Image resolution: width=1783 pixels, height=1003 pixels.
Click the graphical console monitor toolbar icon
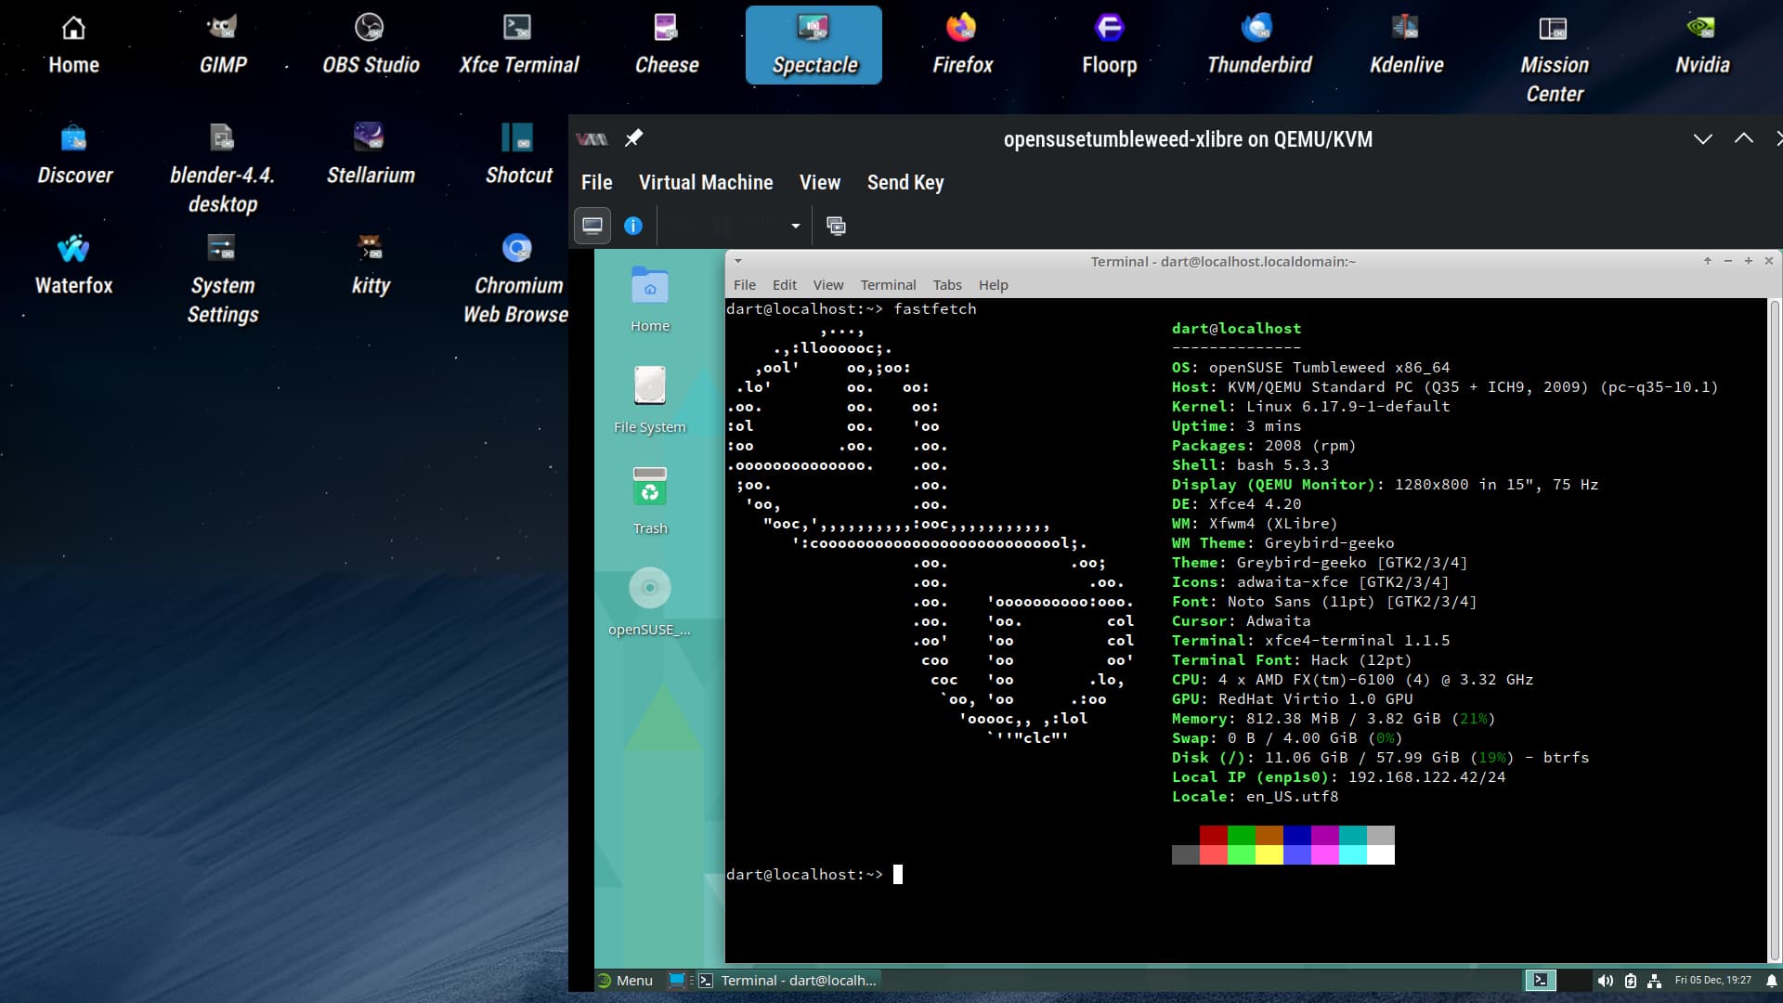[x=592, y=226]
